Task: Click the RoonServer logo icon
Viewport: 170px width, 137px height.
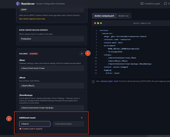Action: coord(18,4)
